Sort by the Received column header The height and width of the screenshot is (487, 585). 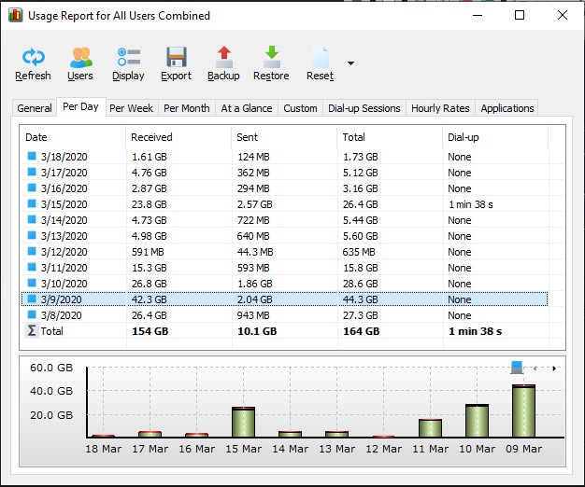coord(178,137)
